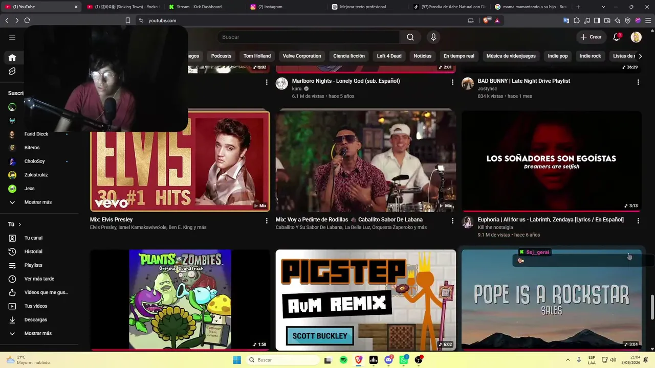The width and height of the screenshot is (655, 368).
Task: Open options menu for Mix: Elvis Presley
Action: 267,221
